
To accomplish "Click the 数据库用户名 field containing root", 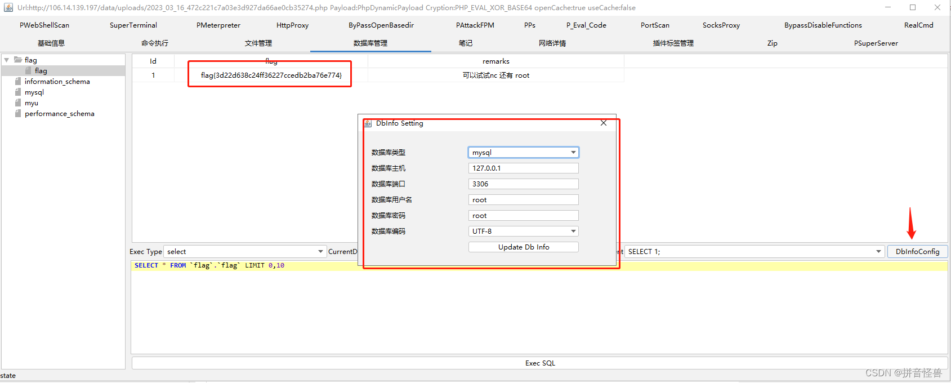I will 524,200.
